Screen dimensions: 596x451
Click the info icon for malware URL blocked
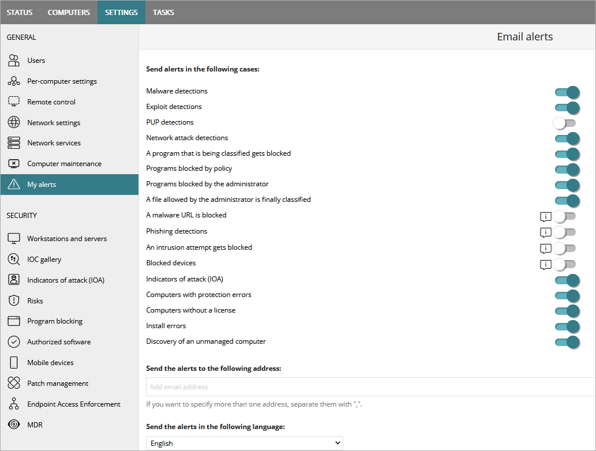tap(545, 216)
